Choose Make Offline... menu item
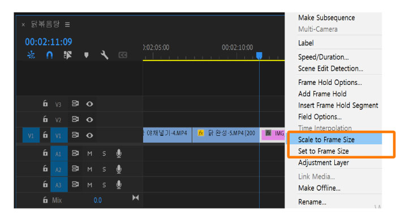Viewport: 396px width, 223px height. point(319,188)
